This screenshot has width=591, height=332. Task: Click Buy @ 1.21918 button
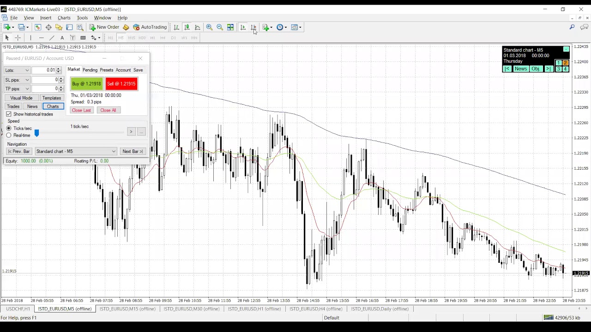point(86,84)
